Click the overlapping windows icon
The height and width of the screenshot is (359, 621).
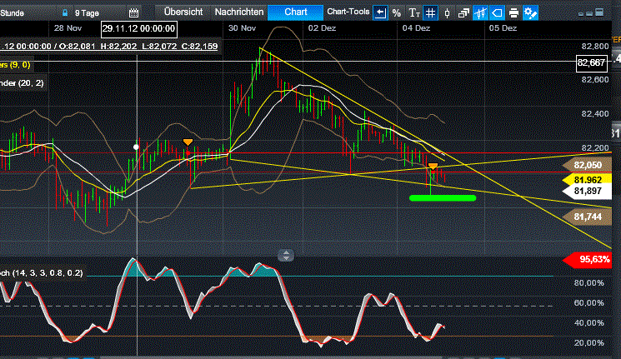click(x=464, y=12)
